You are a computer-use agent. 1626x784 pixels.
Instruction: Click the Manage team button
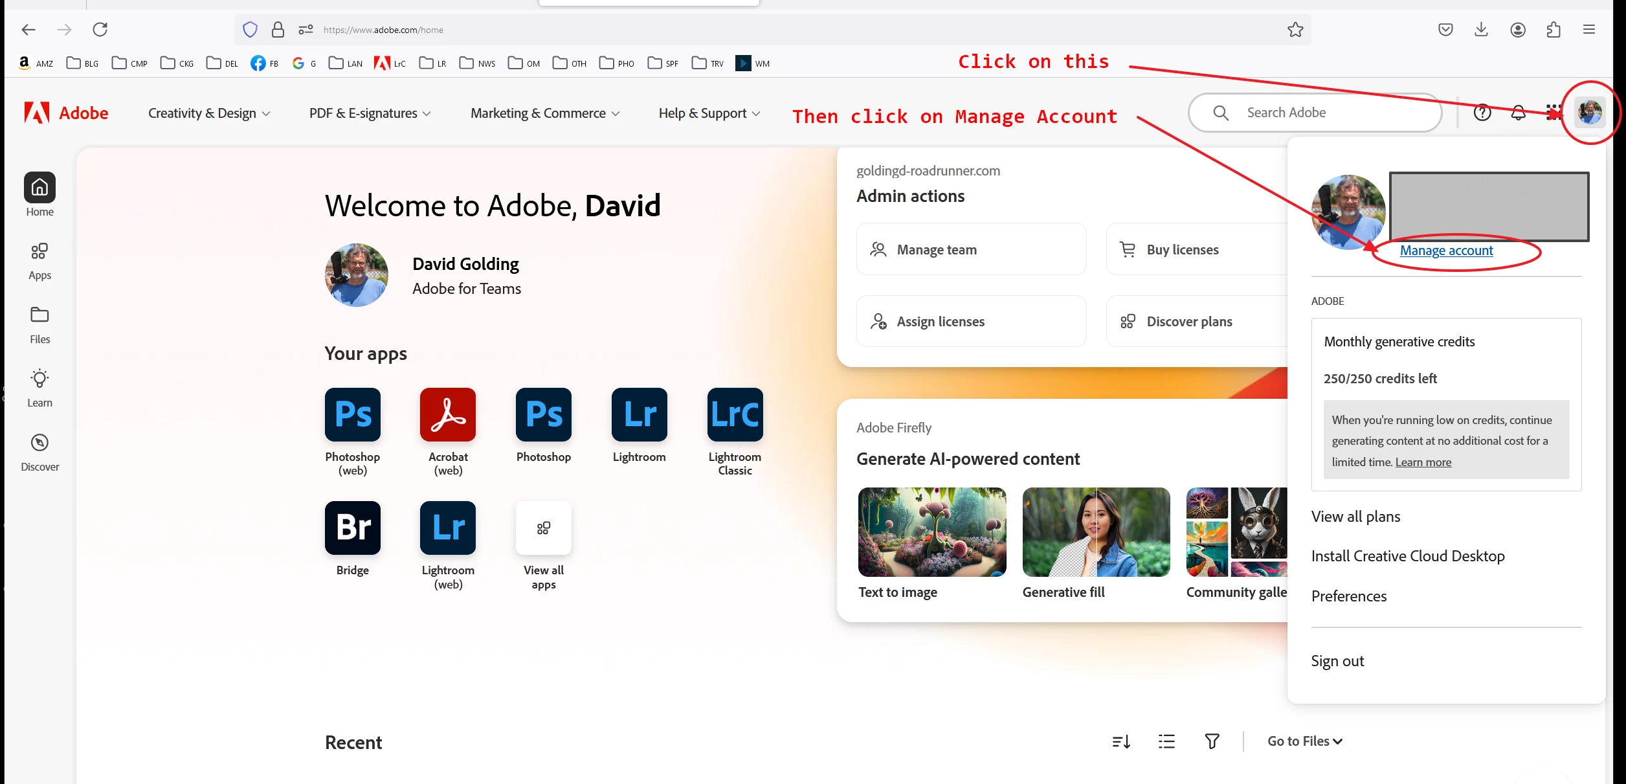tap(971, 250)
